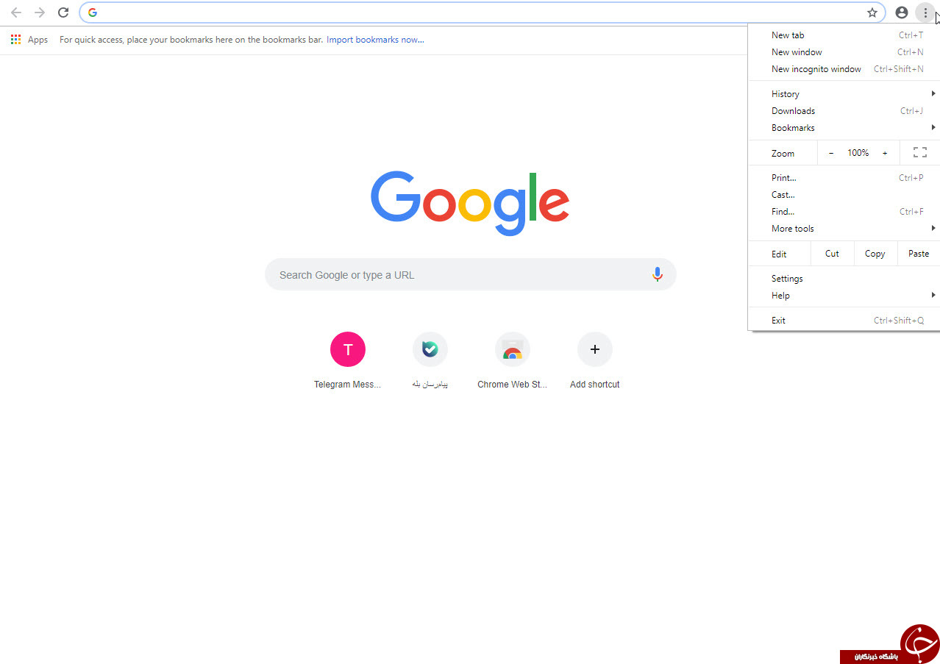The width and height of the screenshot is (940, 664).
Task: Choose Print... in the Chrome menu
Action: coord(844,178)
